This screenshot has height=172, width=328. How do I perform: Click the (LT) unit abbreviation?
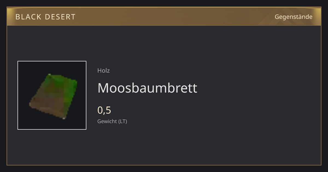[123, 121]
